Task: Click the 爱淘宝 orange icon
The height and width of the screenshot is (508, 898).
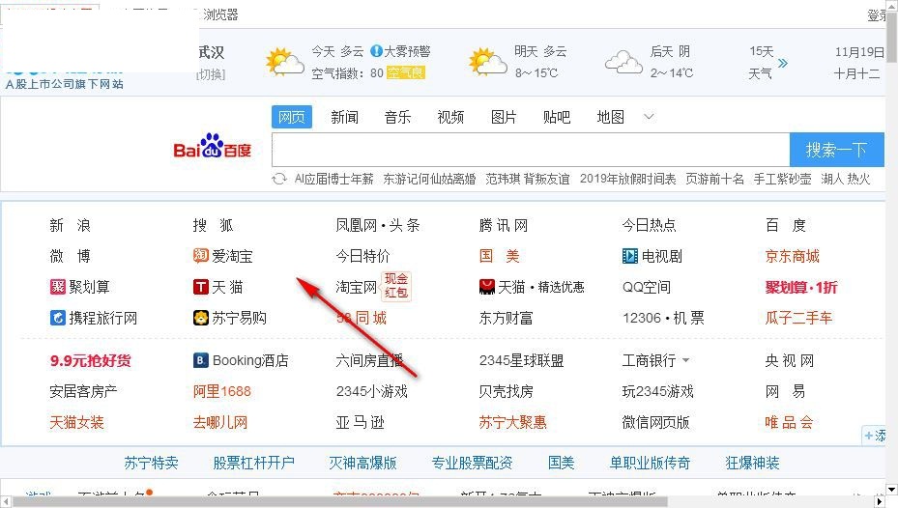Action: 201,256
